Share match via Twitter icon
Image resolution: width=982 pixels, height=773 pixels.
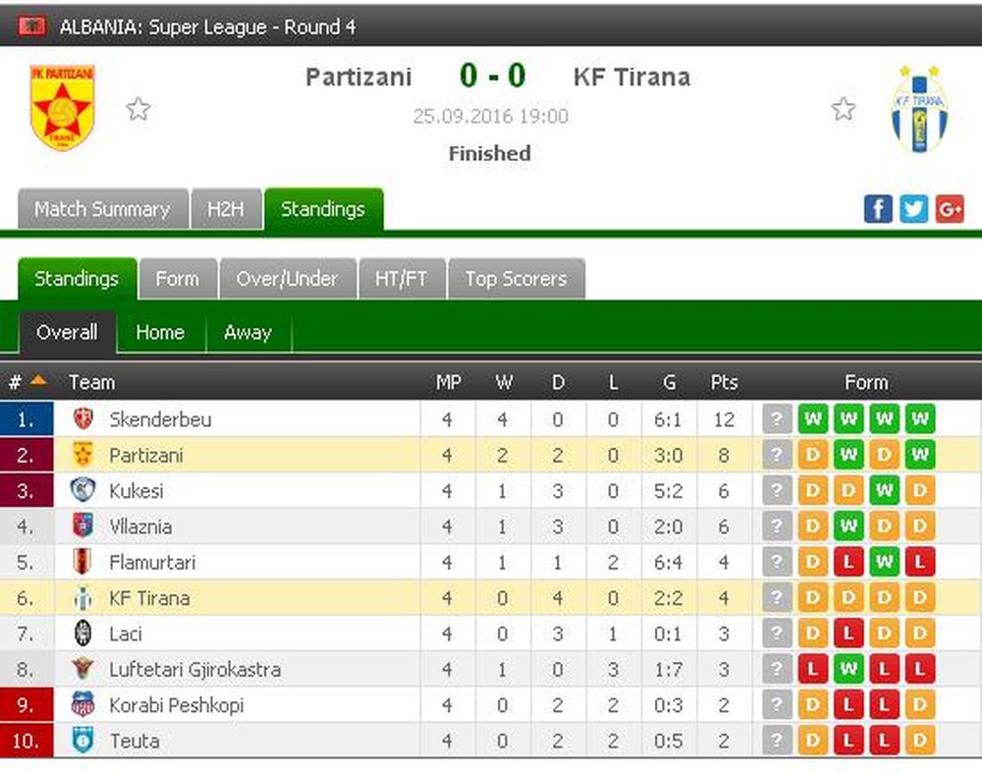(x=913, y=208)
